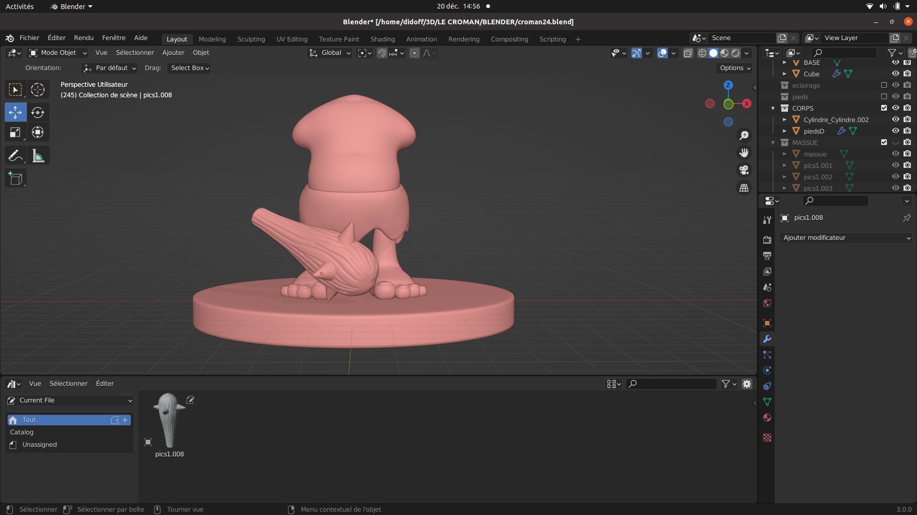The image size is (917, 515).
Task: Open the Output properties tab
Action: click(767, 256)
